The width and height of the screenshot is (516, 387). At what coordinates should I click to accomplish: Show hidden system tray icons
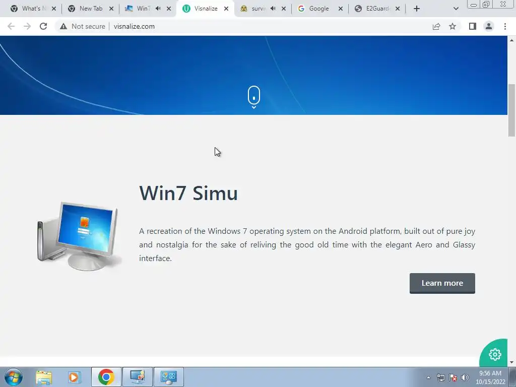[x=428, y=377]
